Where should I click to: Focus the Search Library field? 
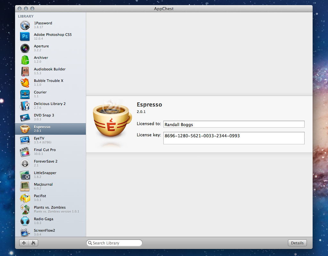114,243
